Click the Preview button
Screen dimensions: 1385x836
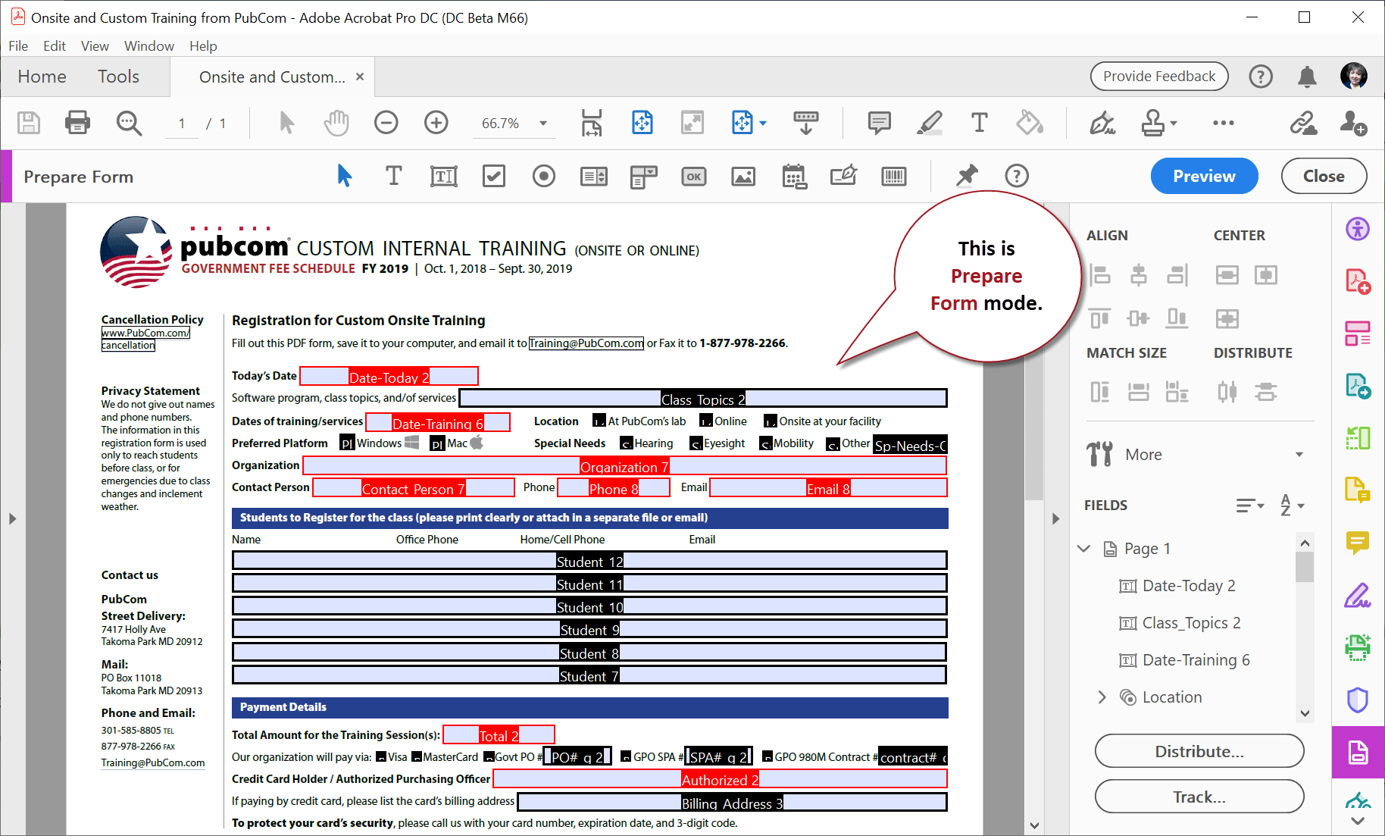coord(1204,176)
